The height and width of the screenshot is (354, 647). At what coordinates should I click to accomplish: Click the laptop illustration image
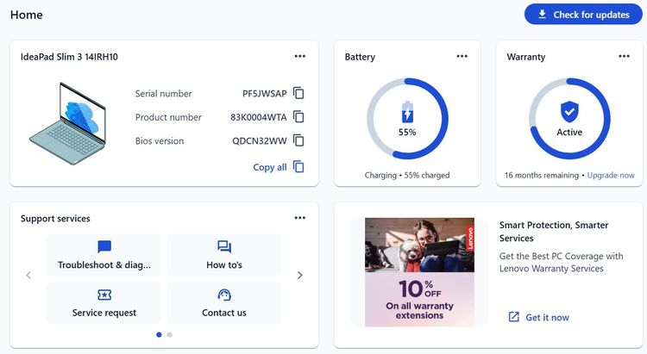pos(67,123)
